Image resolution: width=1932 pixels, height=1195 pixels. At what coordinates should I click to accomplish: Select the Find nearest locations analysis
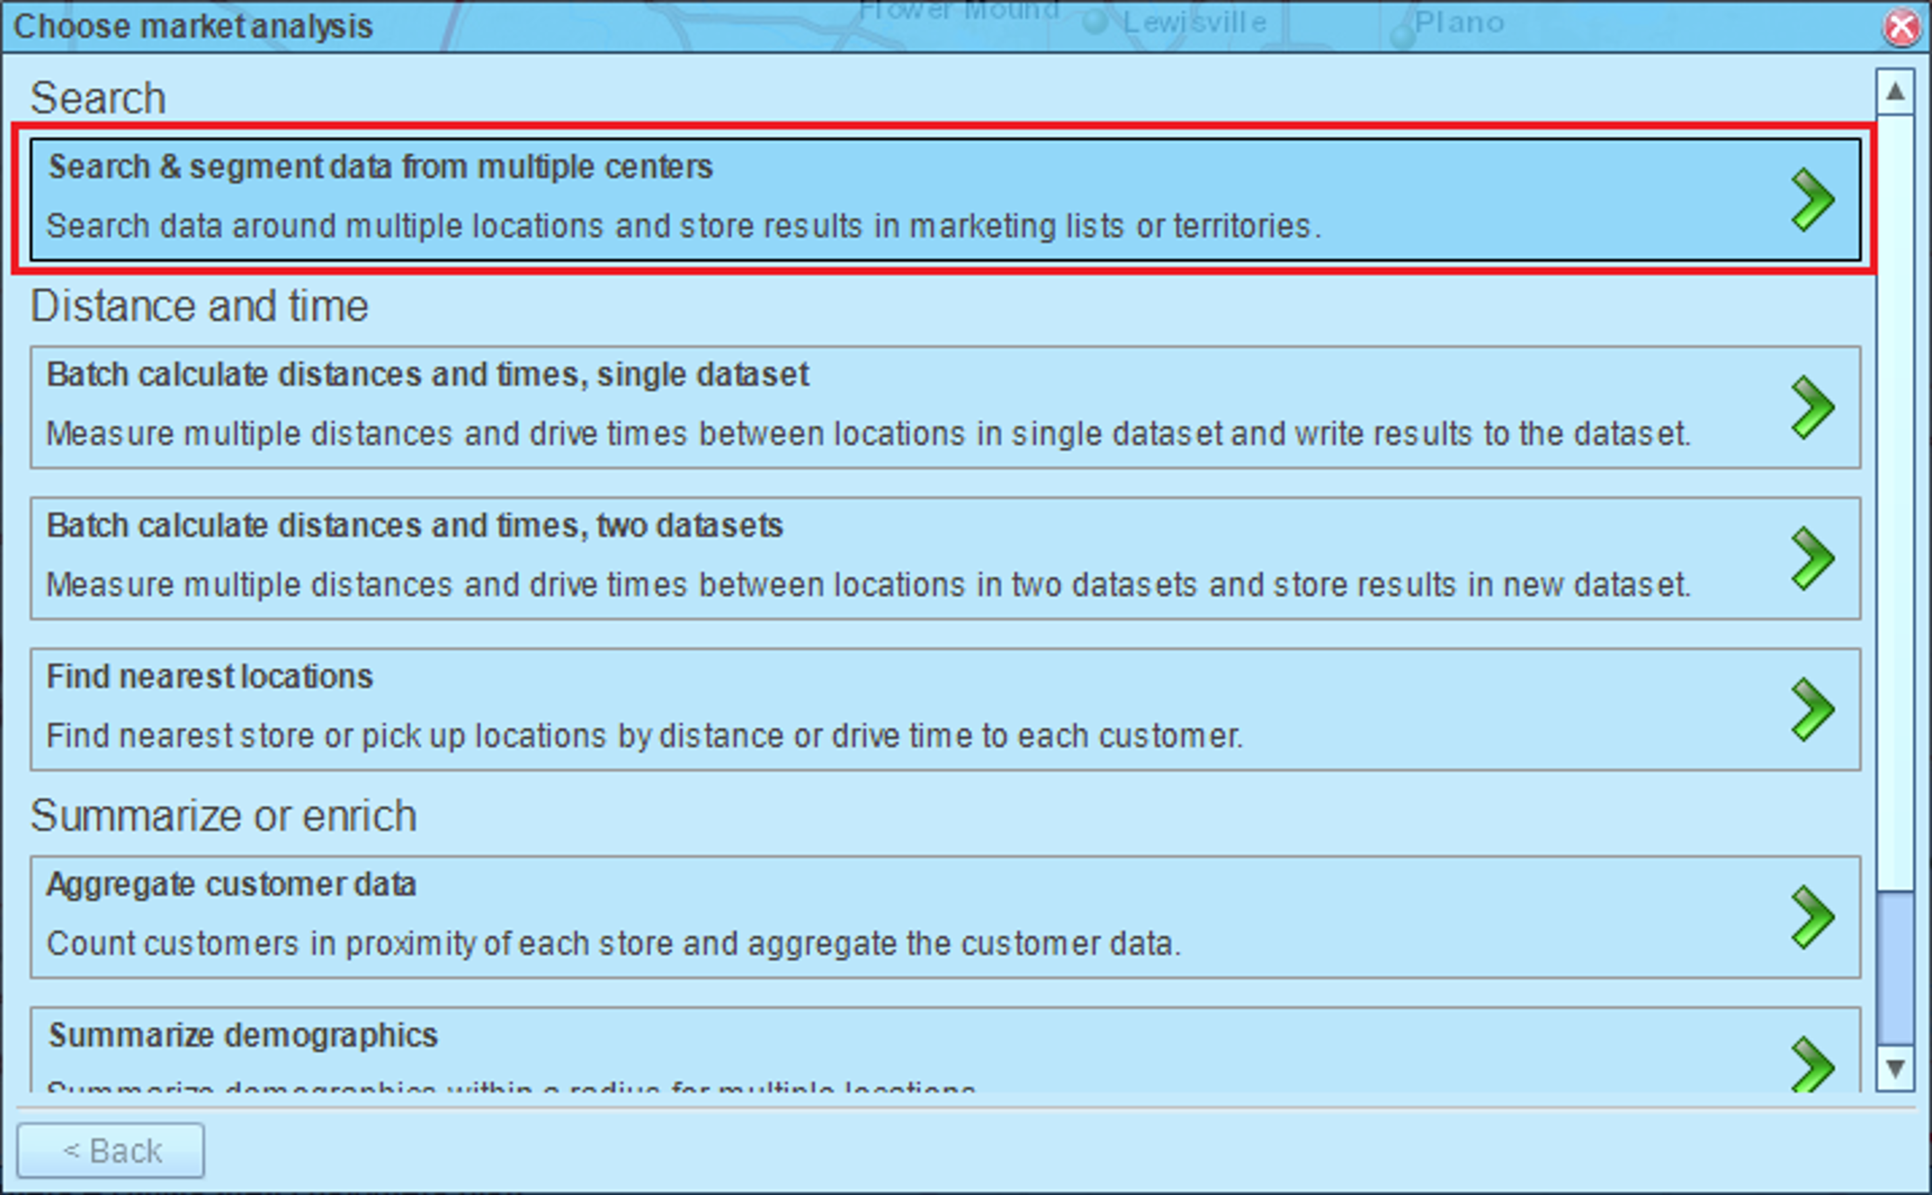[x=946, y=709]
